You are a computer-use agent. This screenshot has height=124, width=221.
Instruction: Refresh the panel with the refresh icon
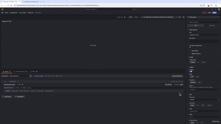pyautogui.click(x=183, y=17)
